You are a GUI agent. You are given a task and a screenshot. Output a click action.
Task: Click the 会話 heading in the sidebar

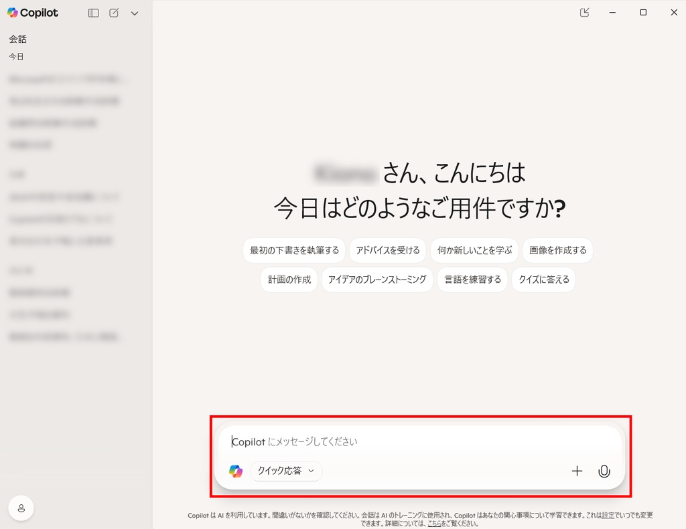18,39
